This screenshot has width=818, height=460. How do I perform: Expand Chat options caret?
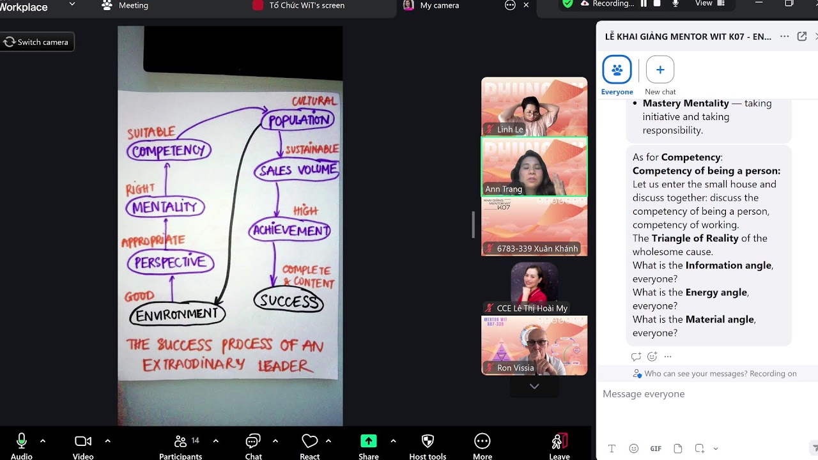tap(275, 441)
